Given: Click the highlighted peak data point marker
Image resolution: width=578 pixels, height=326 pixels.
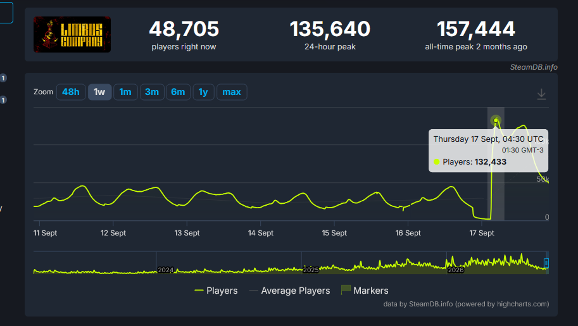Looking at the screenshot, I should coord(496,120).
